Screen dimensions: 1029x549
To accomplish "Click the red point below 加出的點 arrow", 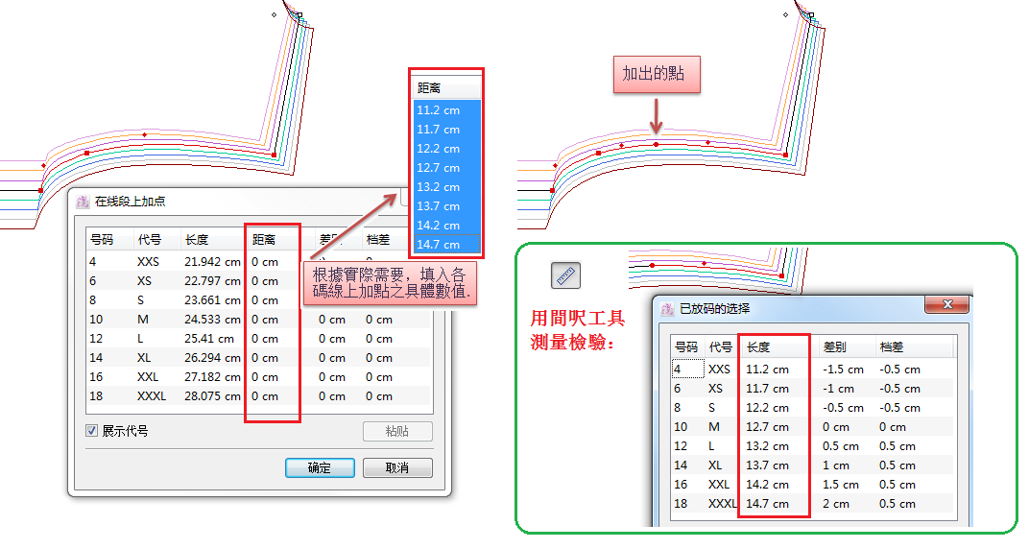I will click(x=657, y=145).
